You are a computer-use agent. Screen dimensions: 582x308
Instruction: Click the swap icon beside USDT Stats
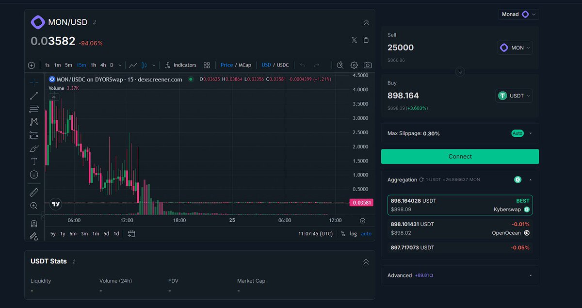74,261
